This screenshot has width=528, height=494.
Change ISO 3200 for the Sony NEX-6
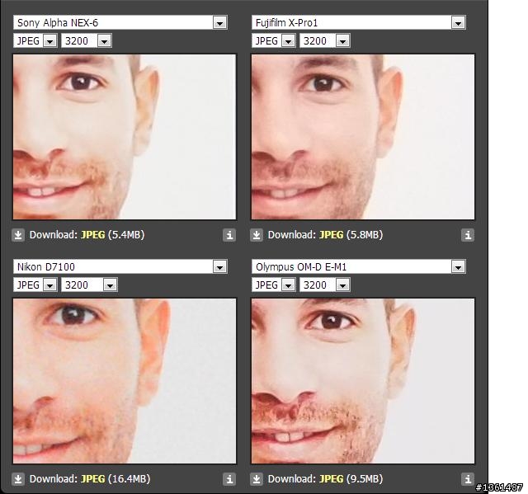click(x=87, y=41)
